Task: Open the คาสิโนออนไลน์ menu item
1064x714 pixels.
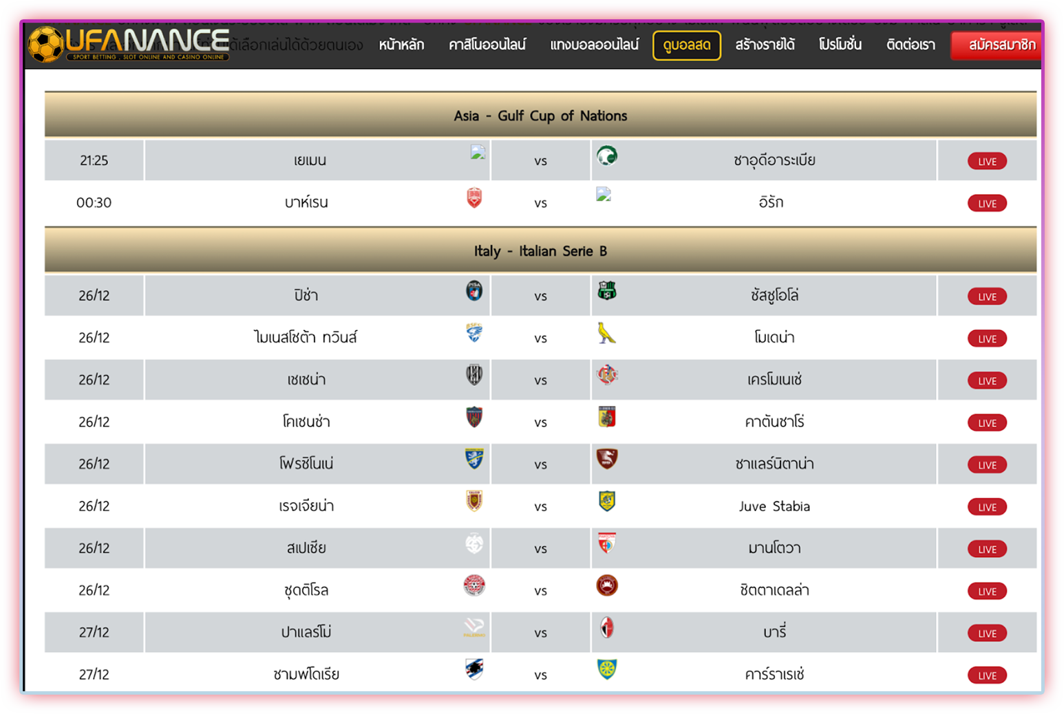Action: (487, 45)
